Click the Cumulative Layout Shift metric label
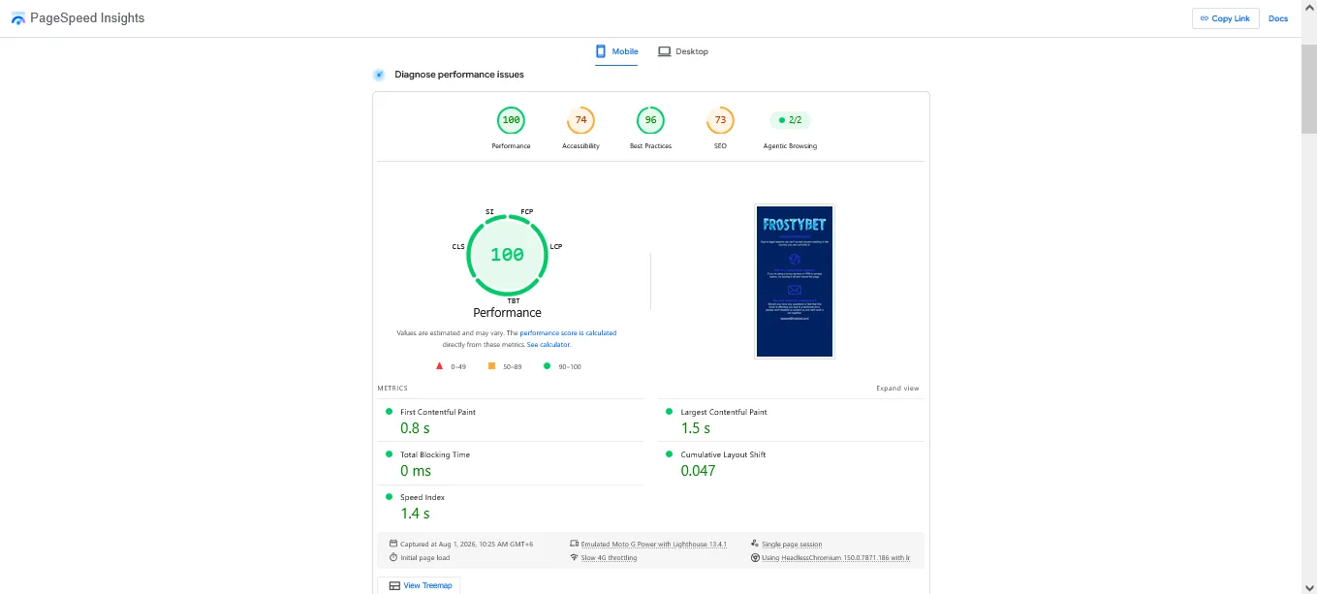This screenshot has height=594, width=1317. [x=723, y=454]
